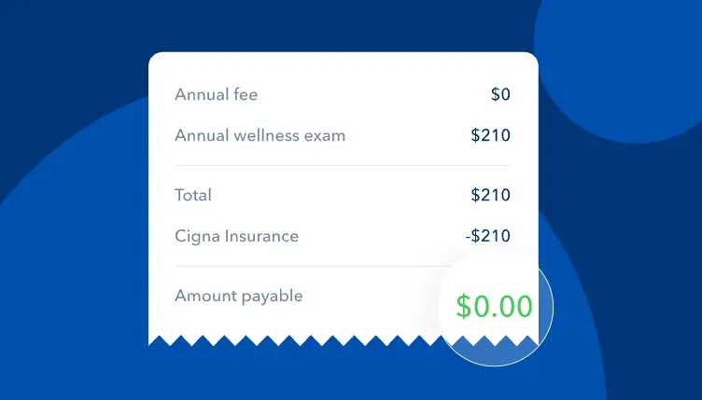The width and height of the screenshot is (702, 400).
Task: Select the $0 annual fee amount
Action: (500, 94)
